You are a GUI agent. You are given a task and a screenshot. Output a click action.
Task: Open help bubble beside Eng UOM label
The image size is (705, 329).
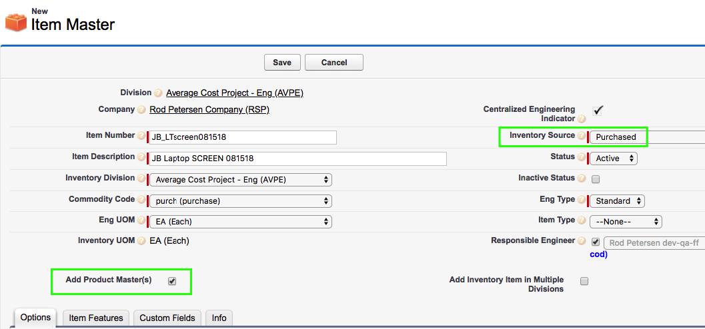141,220
